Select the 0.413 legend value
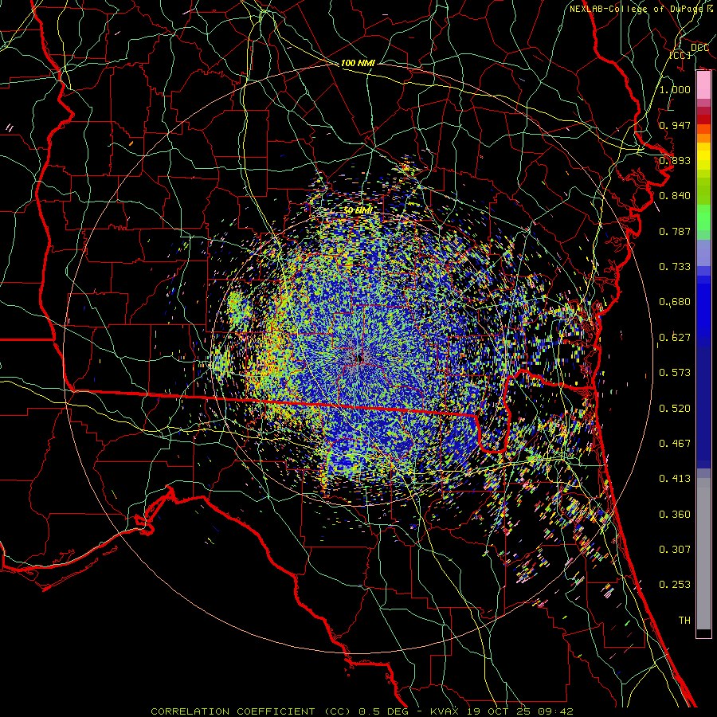Viewport: 717px width, 717px height. pyautogui.click(x=675, y=479)
